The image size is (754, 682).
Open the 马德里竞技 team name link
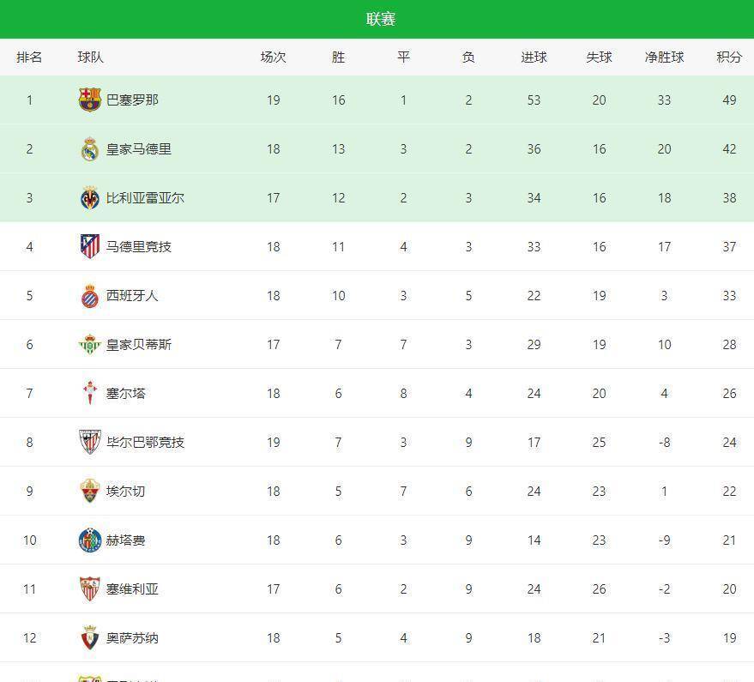coord(139,247)
